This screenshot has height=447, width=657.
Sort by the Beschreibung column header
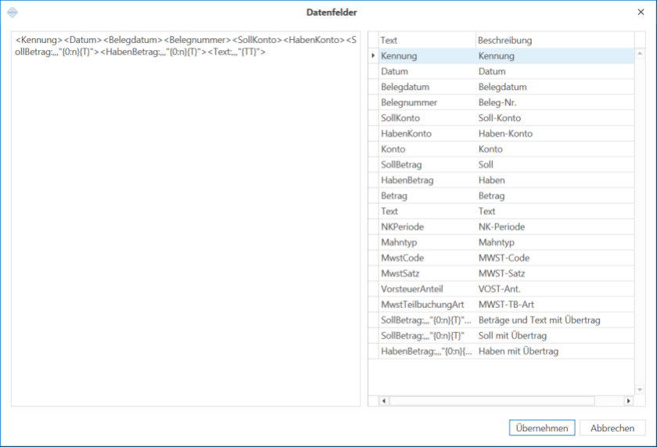pos(555,40)
